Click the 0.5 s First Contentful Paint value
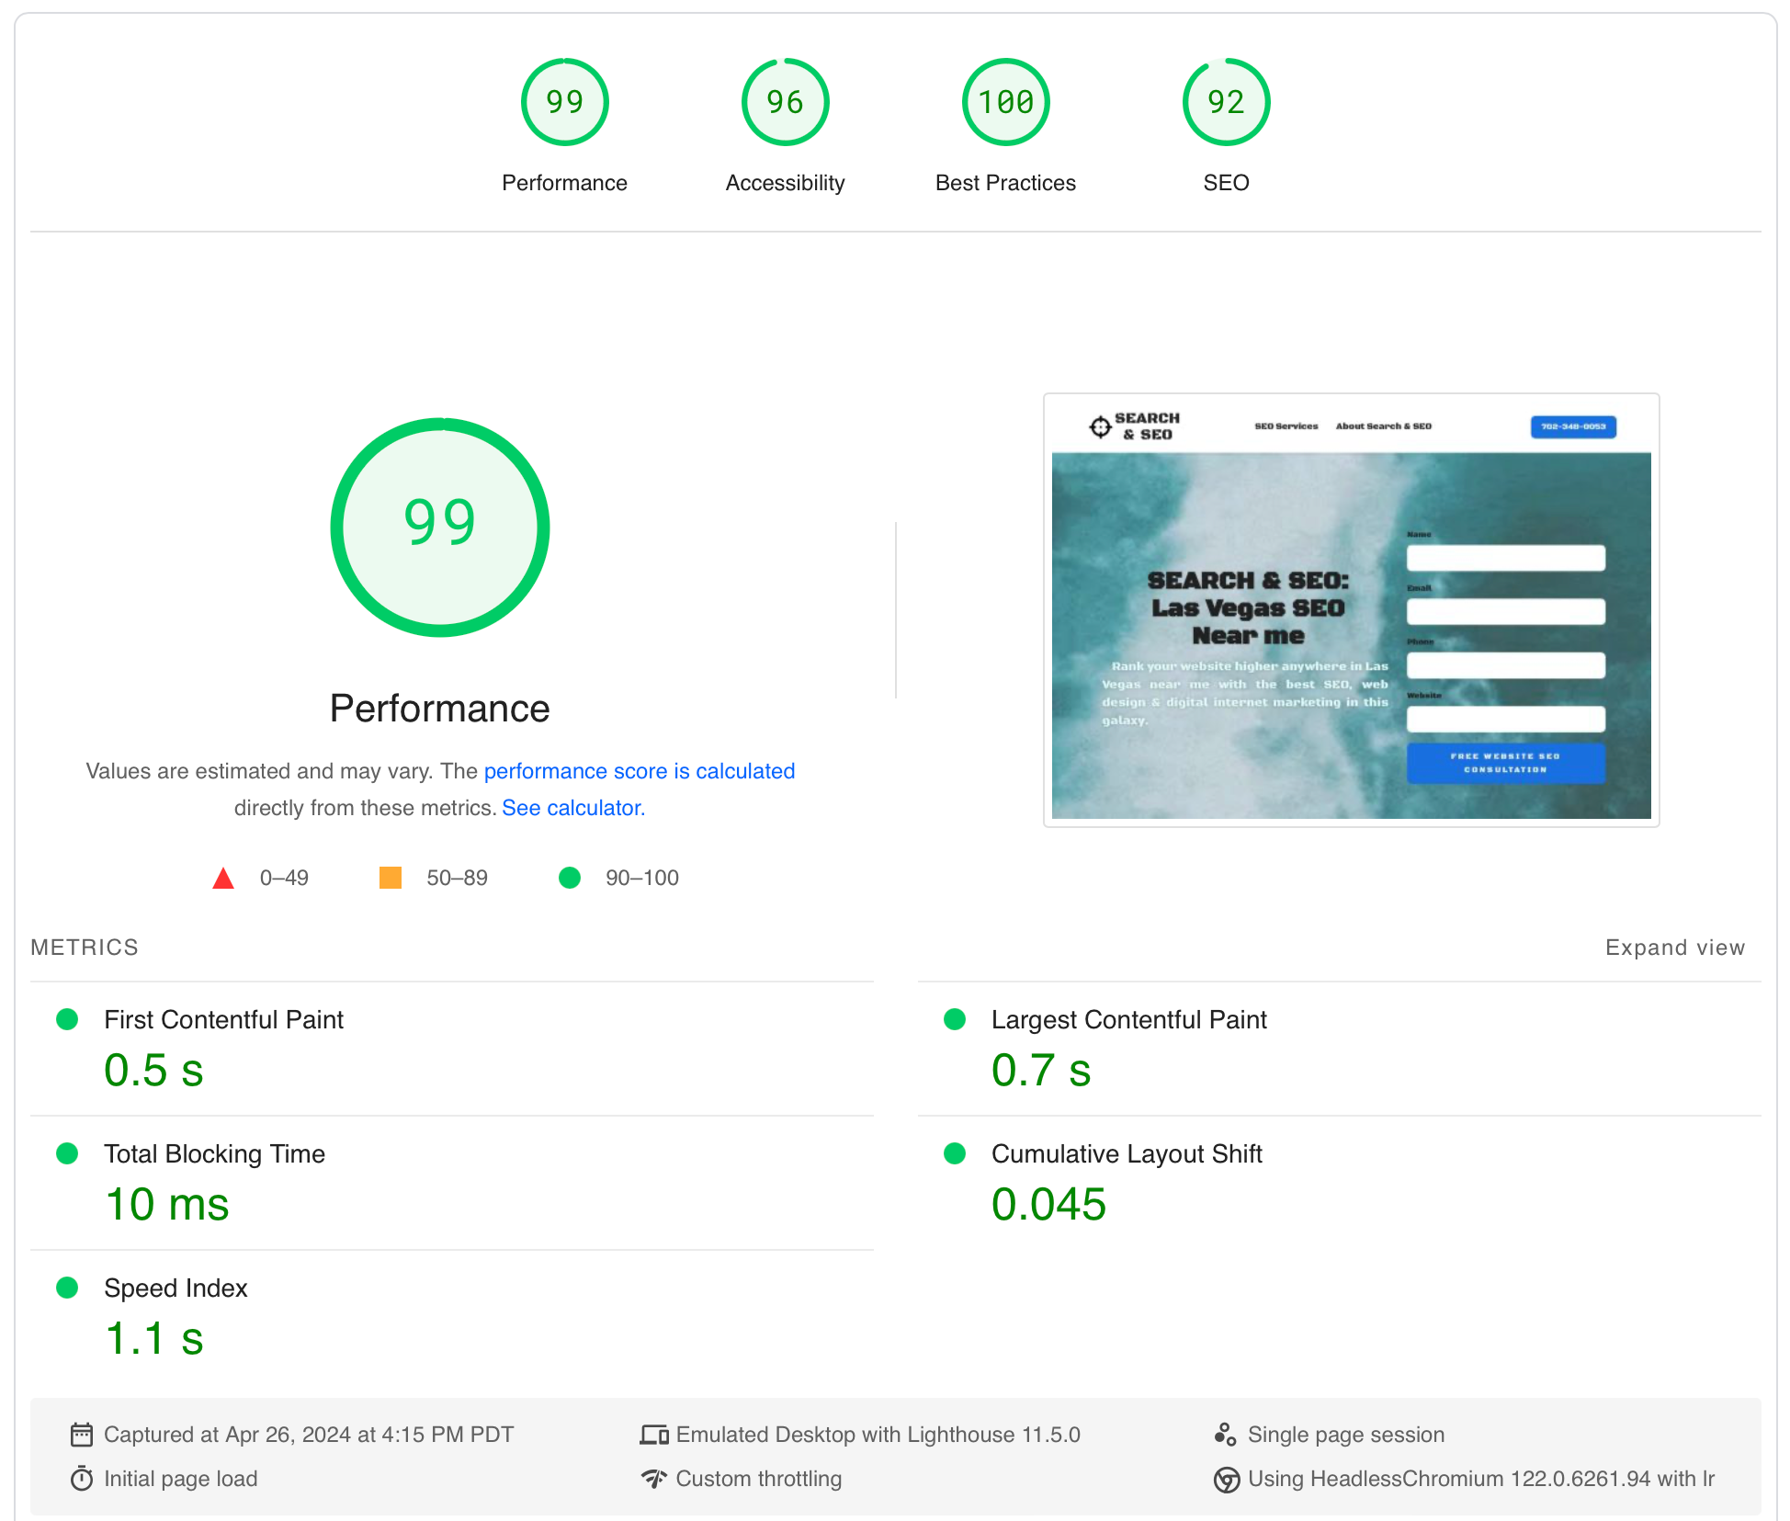This screenshot has width=1790, height=1521. click(x=153, y=1071)
